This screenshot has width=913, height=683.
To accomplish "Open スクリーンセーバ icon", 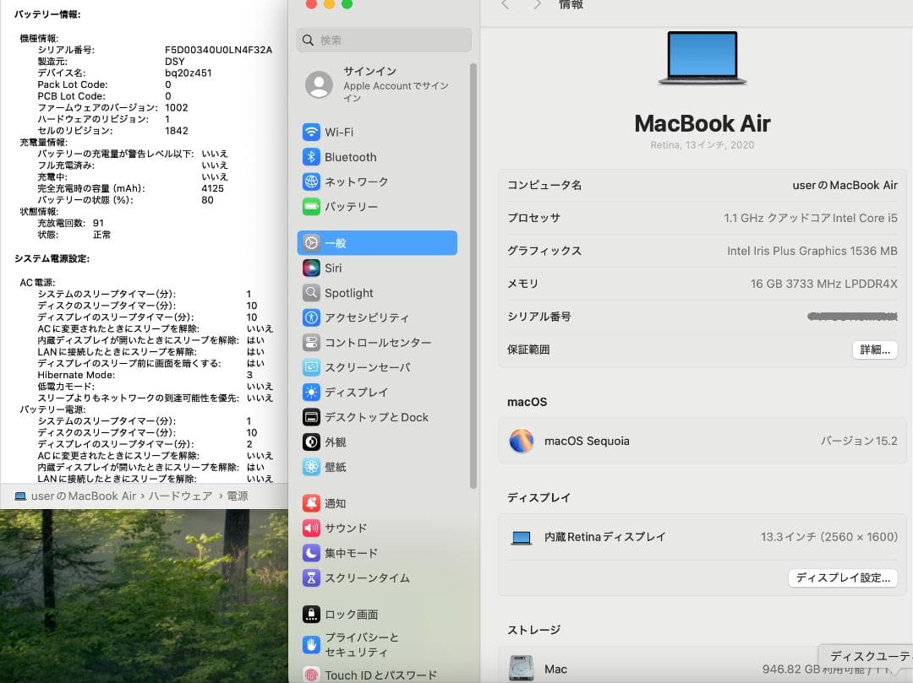I will (x=311, y=367).
